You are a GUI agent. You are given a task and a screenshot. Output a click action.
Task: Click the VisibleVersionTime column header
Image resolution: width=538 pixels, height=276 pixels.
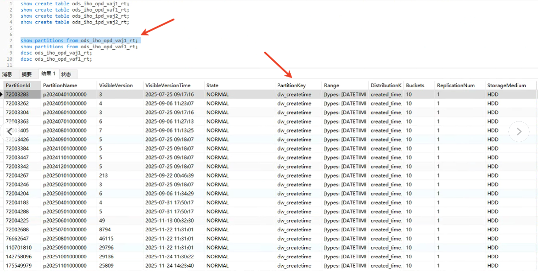pyautogui.click(x=168, y=85)
